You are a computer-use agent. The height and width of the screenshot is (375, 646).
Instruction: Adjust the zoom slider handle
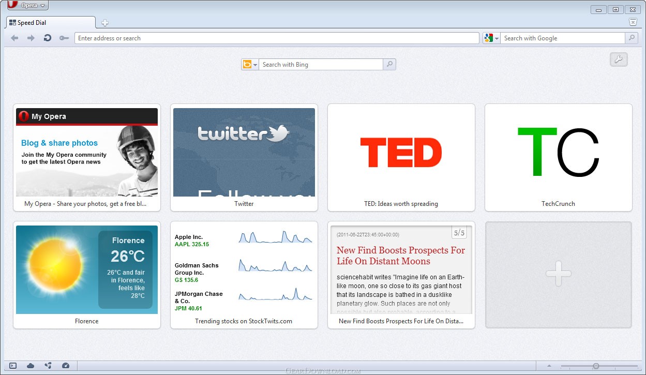[596, 366]
